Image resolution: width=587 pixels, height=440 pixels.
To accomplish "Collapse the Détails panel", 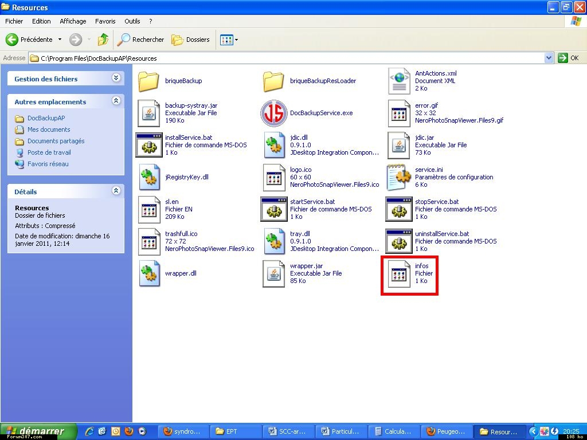I will pyautogui.click(x=116, y=190).
